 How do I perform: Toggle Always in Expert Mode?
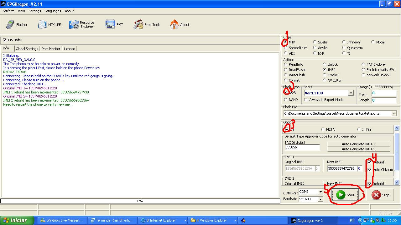(x=306, y=100)
